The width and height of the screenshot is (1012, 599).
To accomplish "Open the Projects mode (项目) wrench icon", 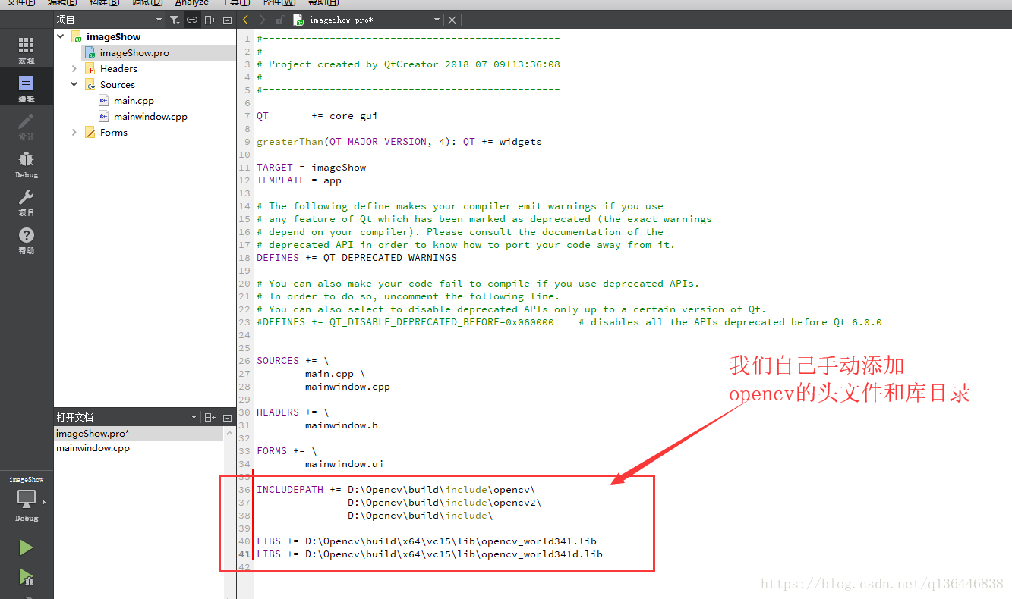I will [27, 202].
